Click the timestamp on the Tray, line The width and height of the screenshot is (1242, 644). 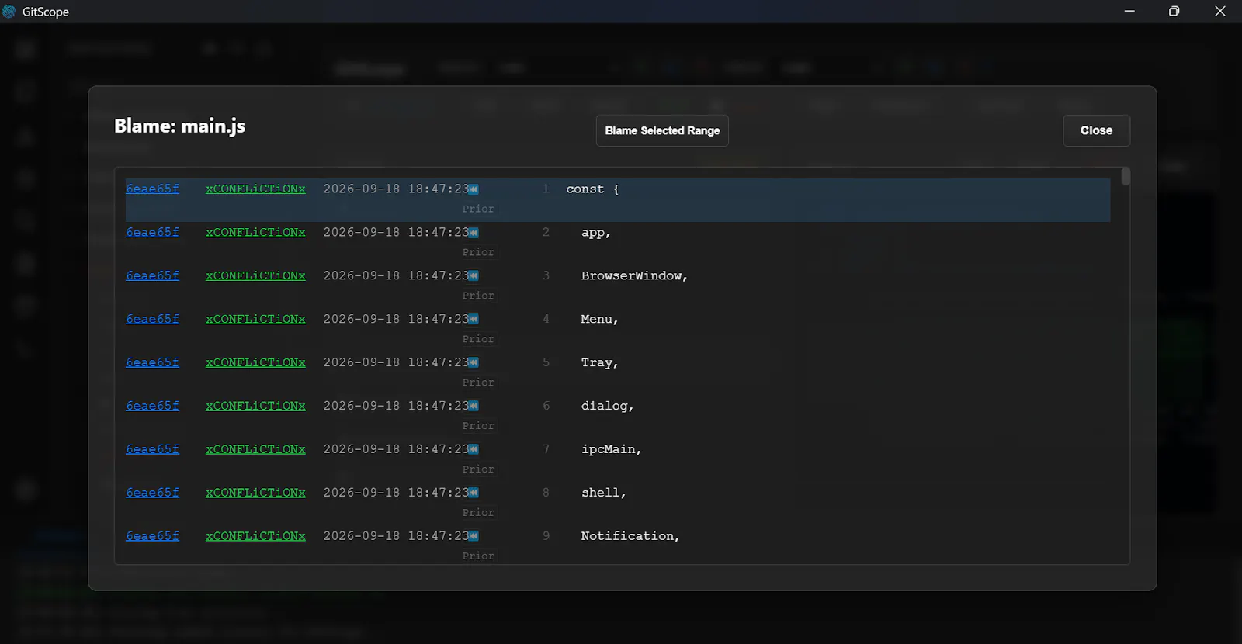[396, 362]
